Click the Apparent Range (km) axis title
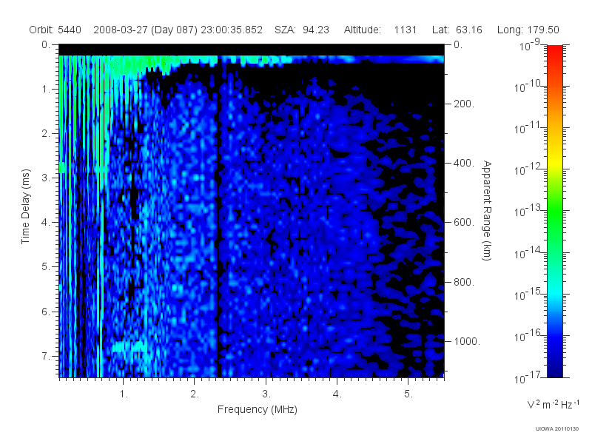The width and height of the screenshot is (592, 444). [x=488, y=210]
